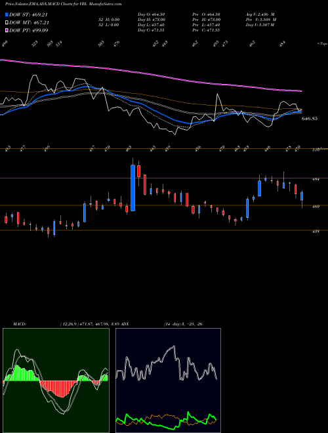Click the MACD histogram chart panel
328x433 pixels.
56,381
